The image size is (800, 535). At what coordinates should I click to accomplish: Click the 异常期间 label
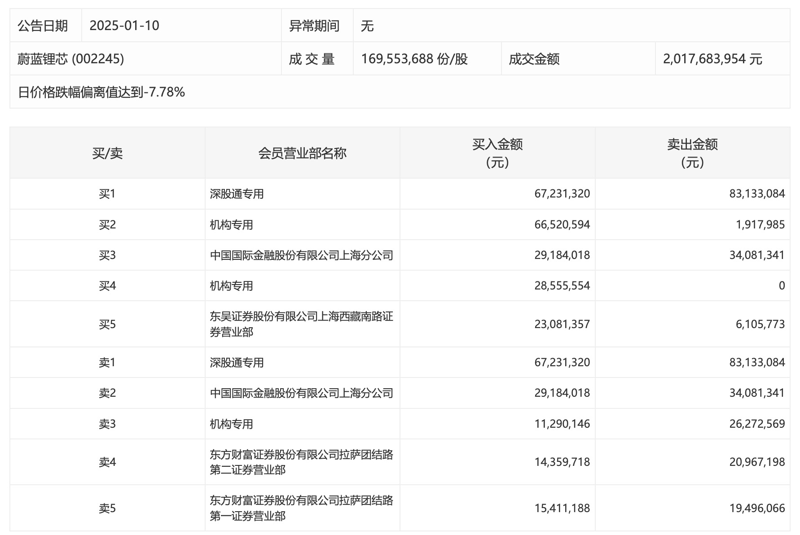(x=314, y=26)
